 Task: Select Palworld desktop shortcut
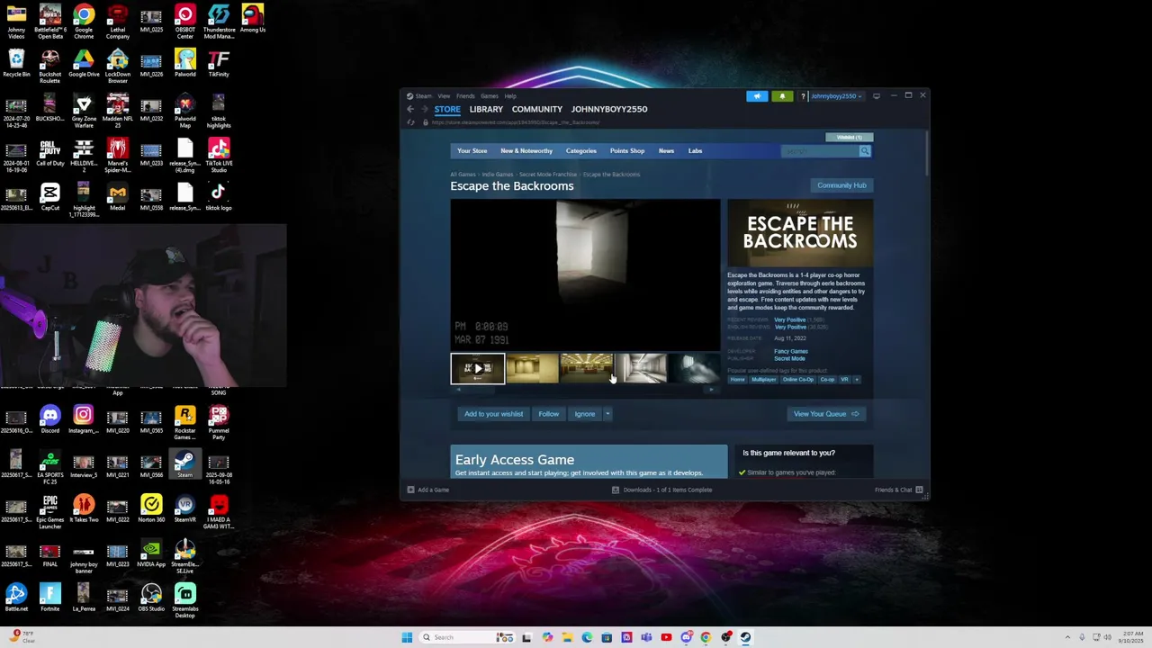[x=184, y=64]
